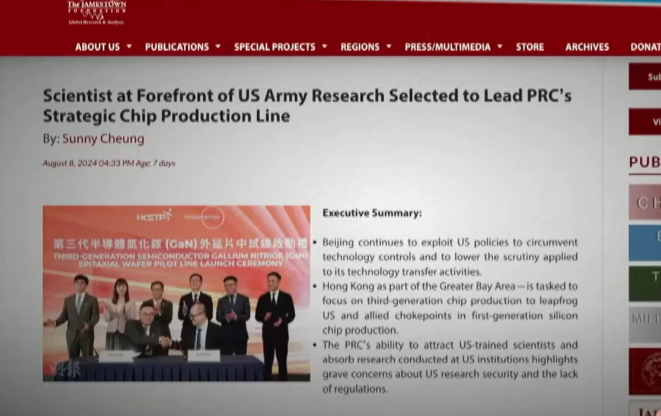The height and width of the screenshot is (416, 661).
Task: Expand the About Us dropdown arrow
Action: (x=129, y=46)
